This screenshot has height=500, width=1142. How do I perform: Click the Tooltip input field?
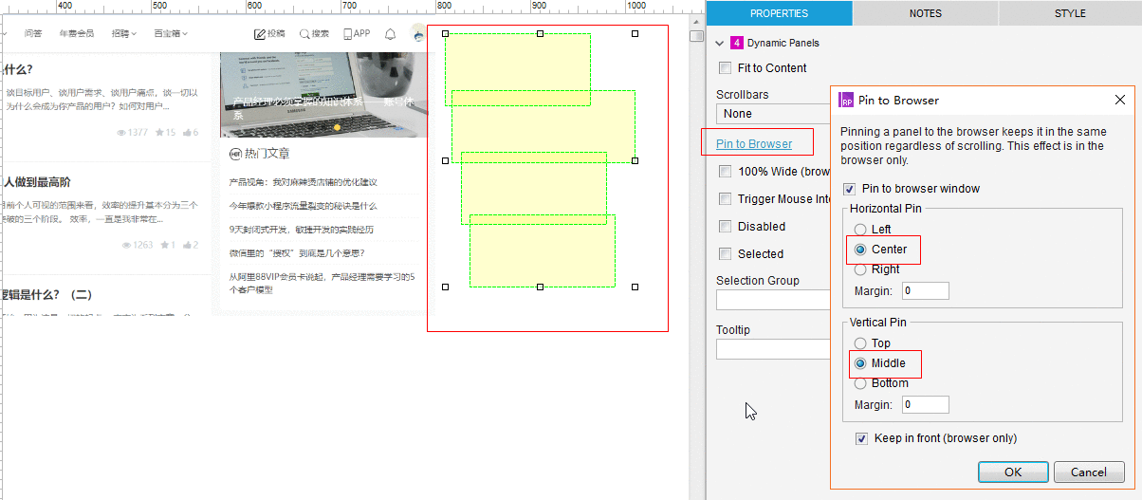[773, 349]
